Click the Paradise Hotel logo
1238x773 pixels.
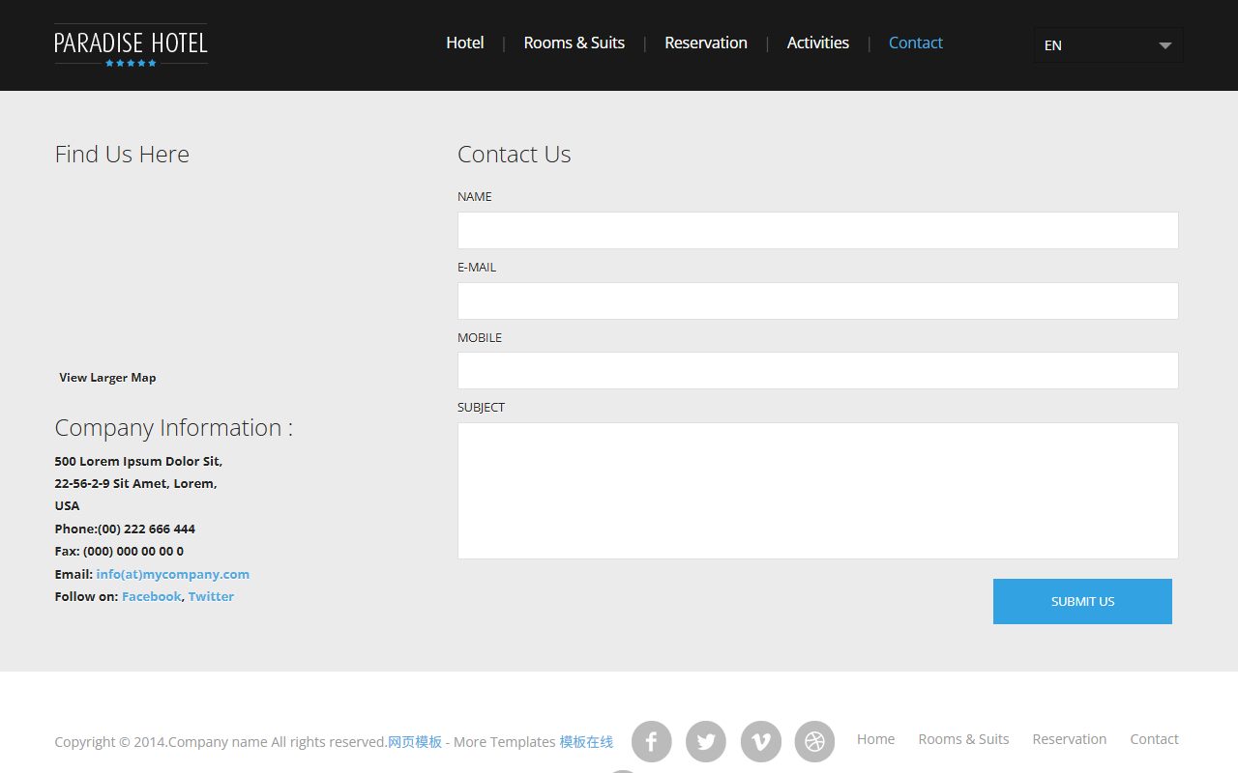[131, 45]
